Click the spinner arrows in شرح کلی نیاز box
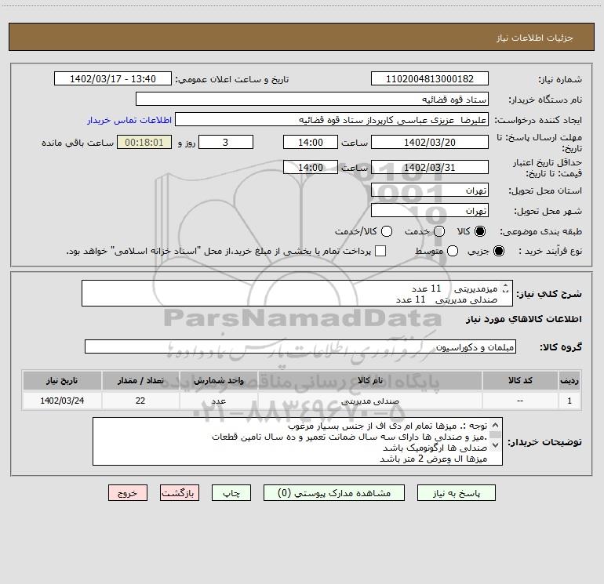This screenshot has height=584, width=604. pos(505,288)
